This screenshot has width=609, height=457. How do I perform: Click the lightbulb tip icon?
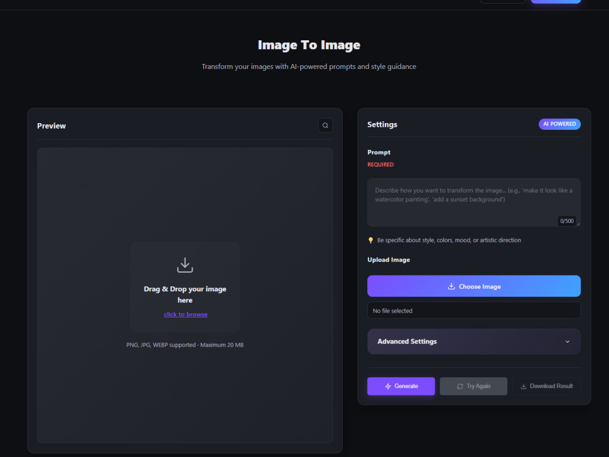point(370,240)
